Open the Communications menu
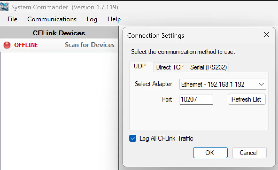The width and height of the screenshot is (278, 170). 52,19
